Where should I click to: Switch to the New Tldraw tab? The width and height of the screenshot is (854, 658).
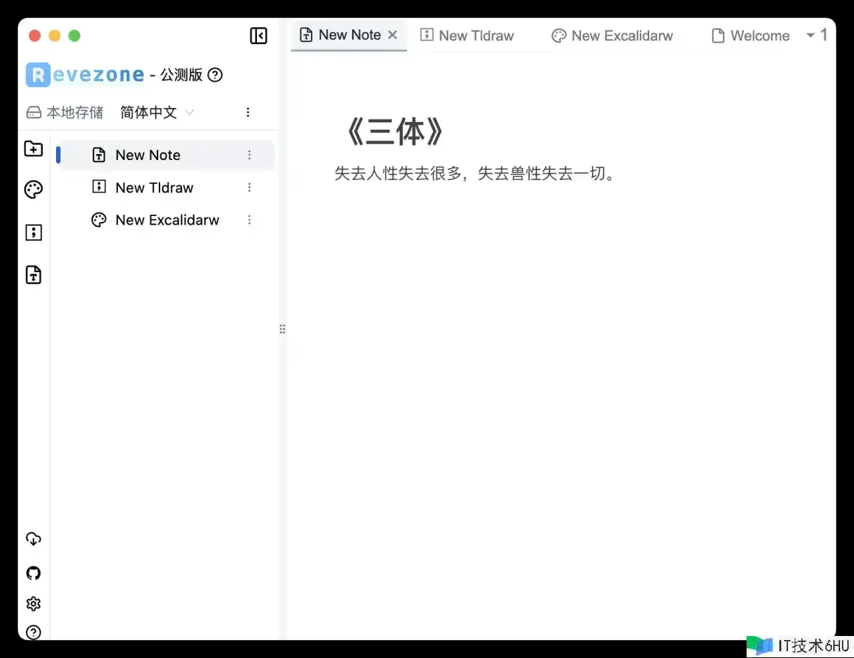point(468,36)
